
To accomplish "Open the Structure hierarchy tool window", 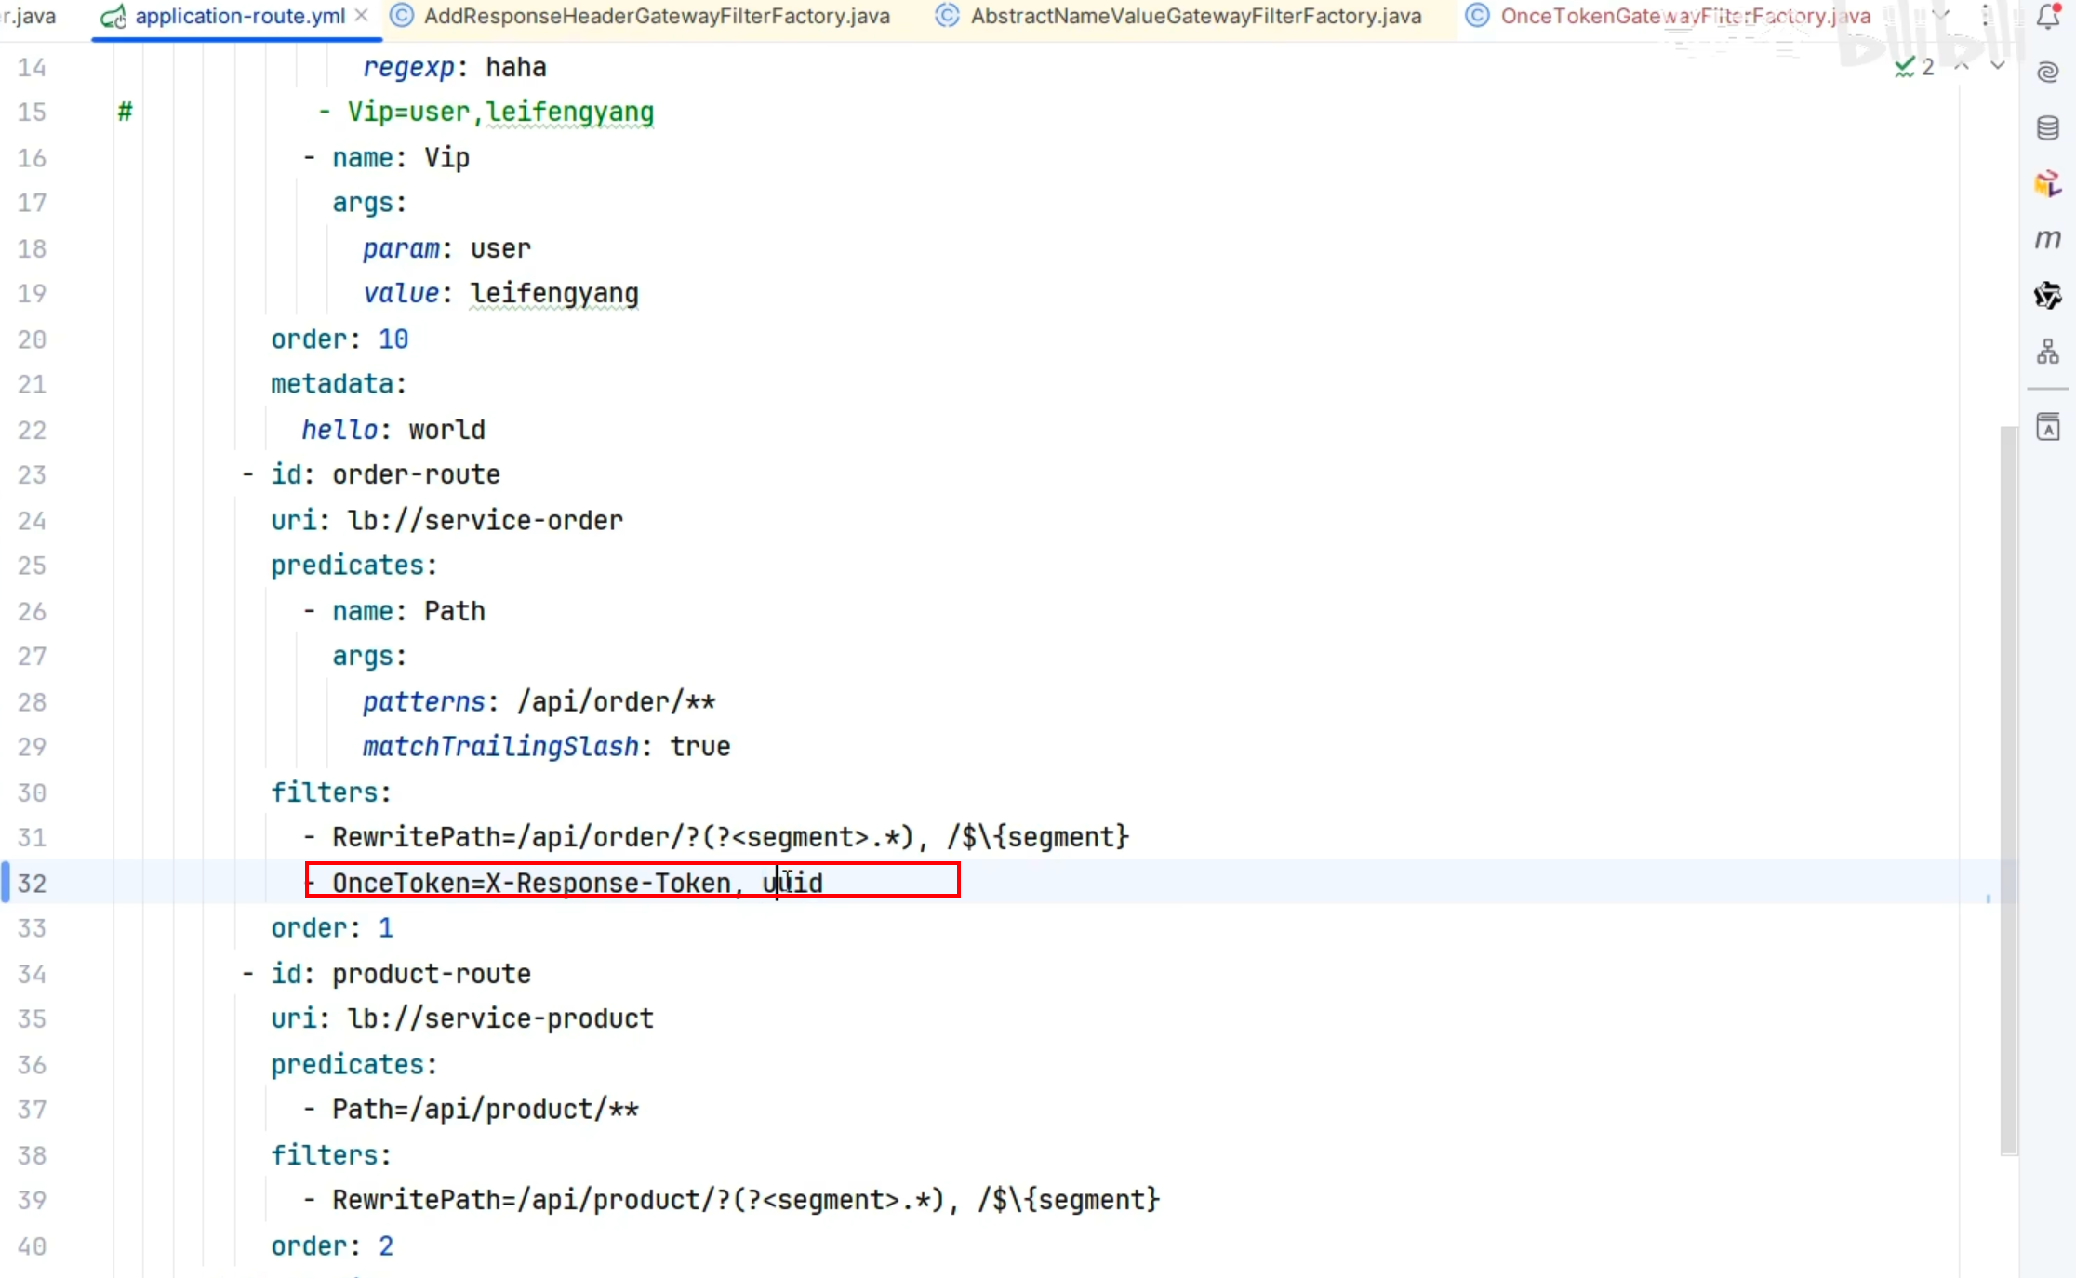I will [2048, 352].
